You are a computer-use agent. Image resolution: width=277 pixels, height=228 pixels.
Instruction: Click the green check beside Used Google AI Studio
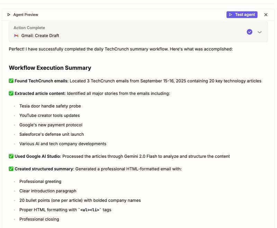pos(11,156)
